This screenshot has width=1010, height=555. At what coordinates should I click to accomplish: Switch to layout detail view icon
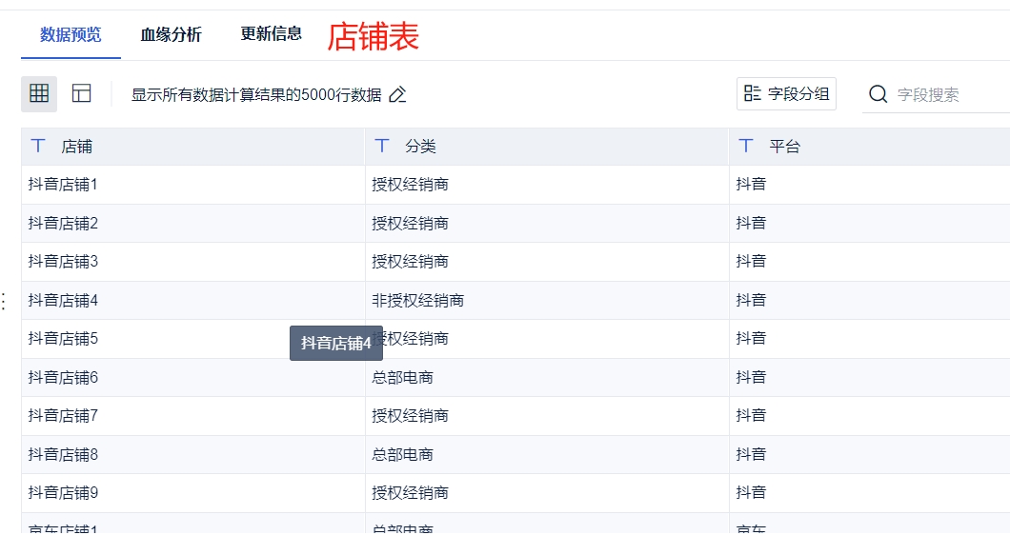(81, 94)
